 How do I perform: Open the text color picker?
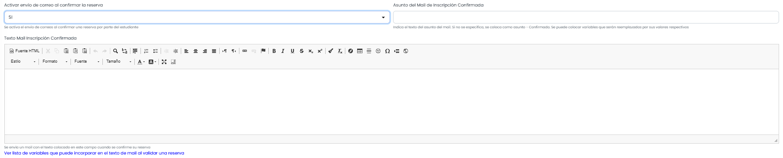141,62
